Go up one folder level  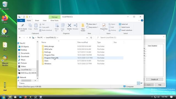[30, 37]
